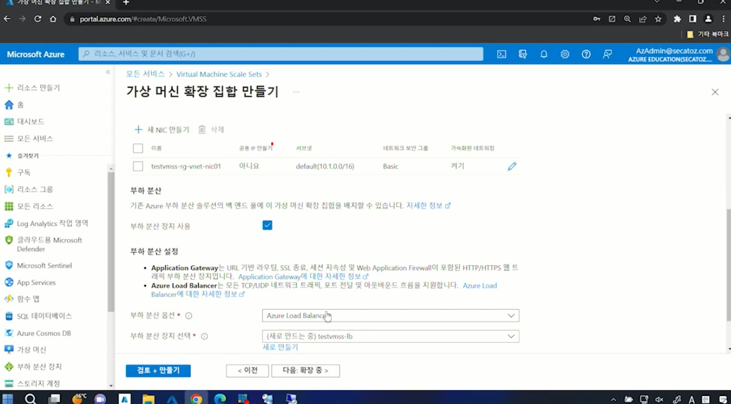
Task: Go to Virtual Machine Scale Sets breadcrumb
Action: [219, 74]
